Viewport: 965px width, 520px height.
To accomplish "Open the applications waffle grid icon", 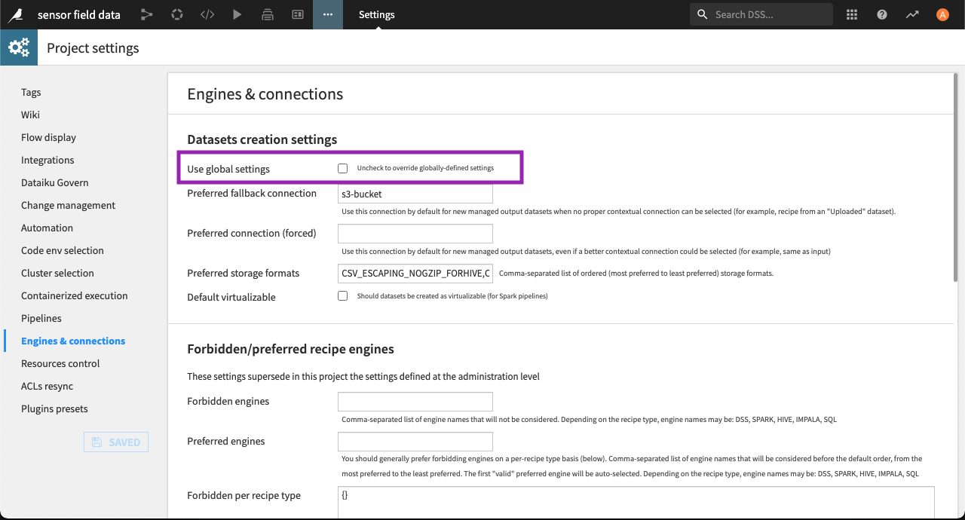I will click(851, 14).
